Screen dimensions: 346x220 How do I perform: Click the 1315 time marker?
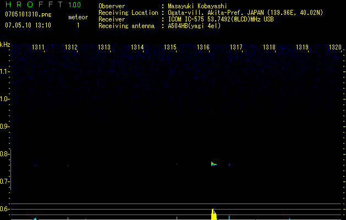coord(170,47)
